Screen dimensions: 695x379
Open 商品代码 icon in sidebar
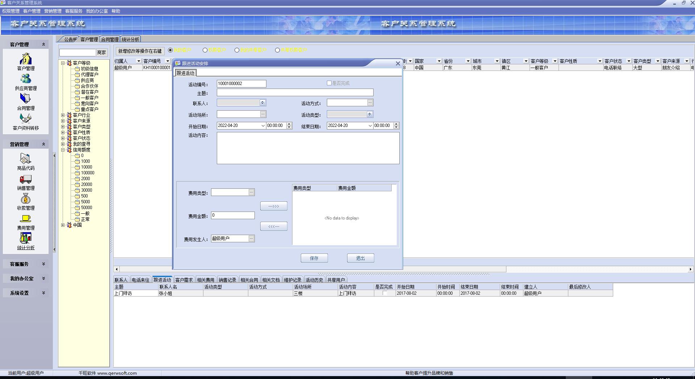[x=25, y=159]
